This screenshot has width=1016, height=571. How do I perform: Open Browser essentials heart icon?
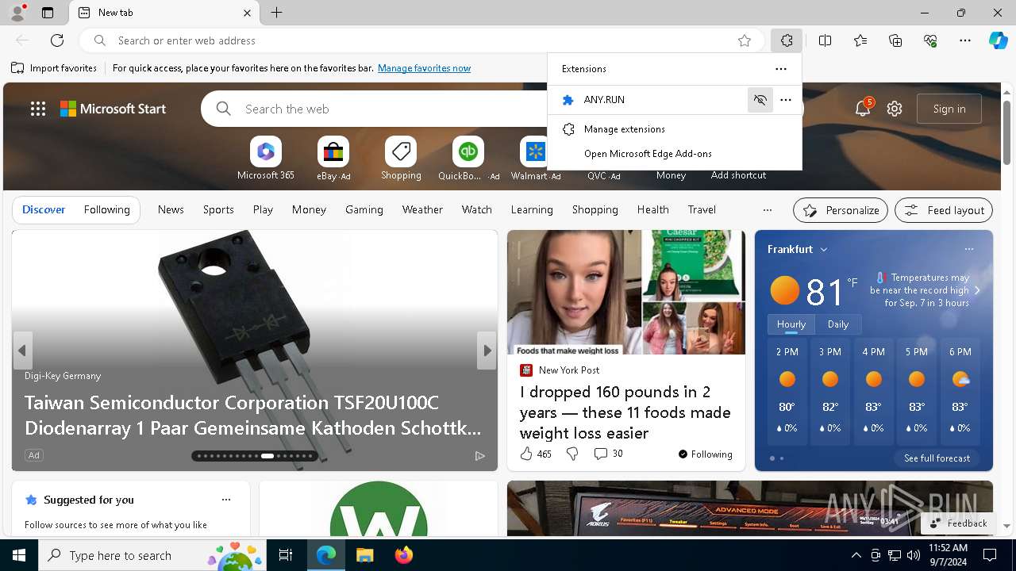930,40
